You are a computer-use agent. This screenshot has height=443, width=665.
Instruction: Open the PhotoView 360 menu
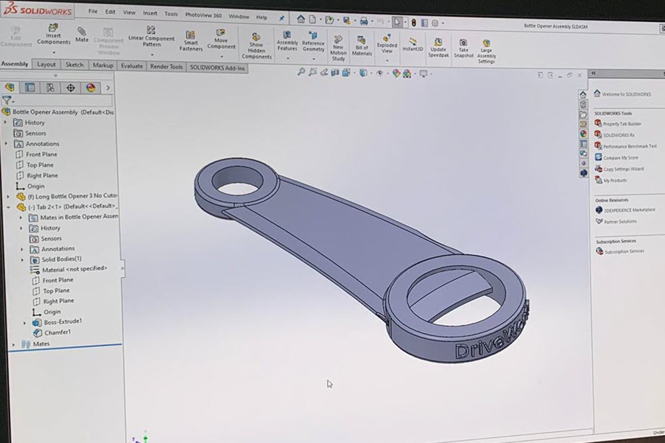point(203,15)
